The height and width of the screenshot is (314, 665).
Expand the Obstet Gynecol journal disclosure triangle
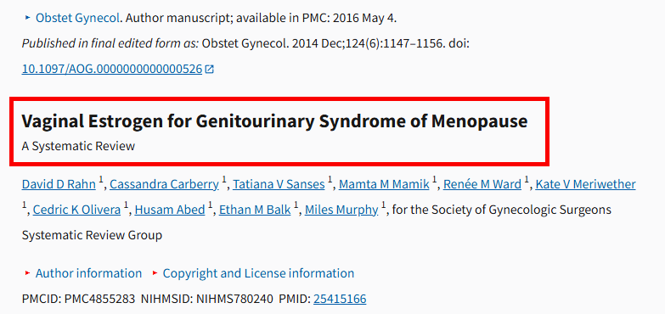27,18
